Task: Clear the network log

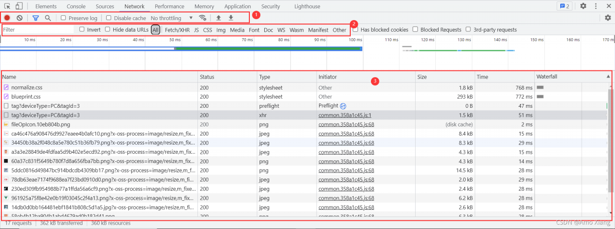Action: pyautogui.click(x=20, y=18)
